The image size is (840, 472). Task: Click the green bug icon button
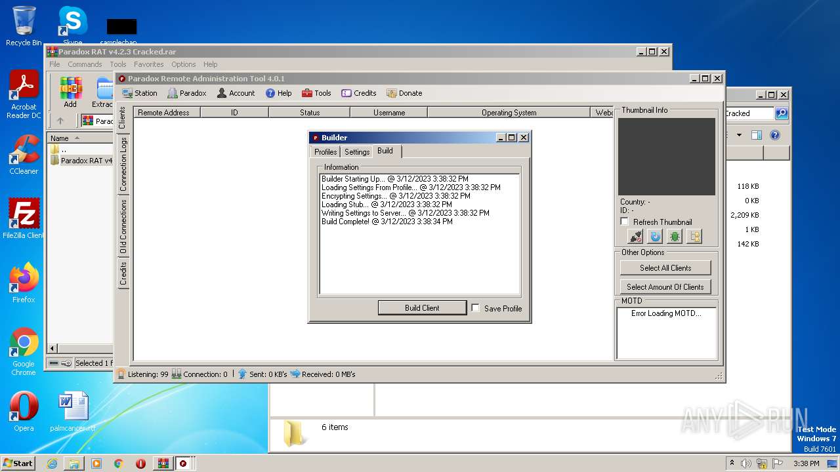[x=675, y=237]
